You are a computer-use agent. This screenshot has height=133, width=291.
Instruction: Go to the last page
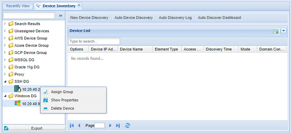coord(118,125)
